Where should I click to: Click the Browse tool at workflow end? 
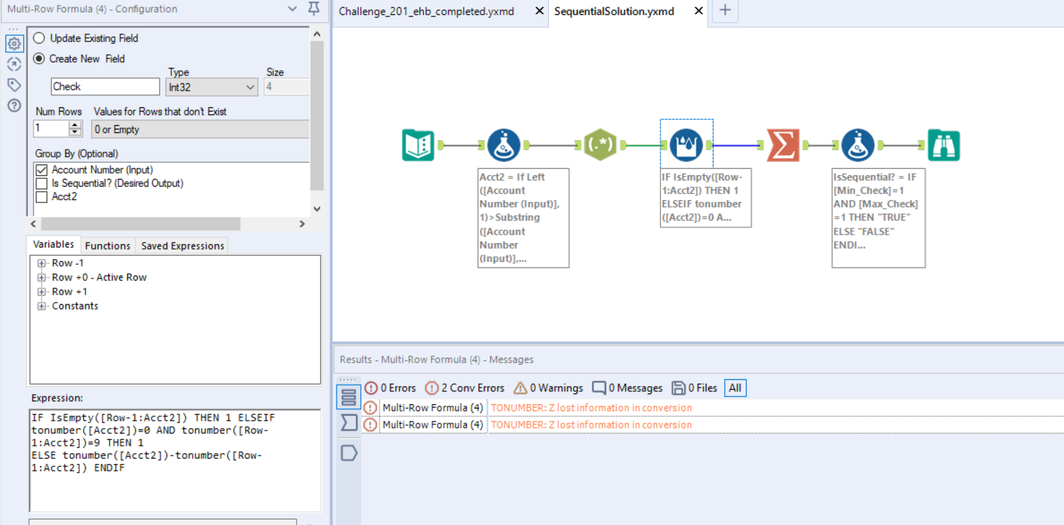click(943, 145)
